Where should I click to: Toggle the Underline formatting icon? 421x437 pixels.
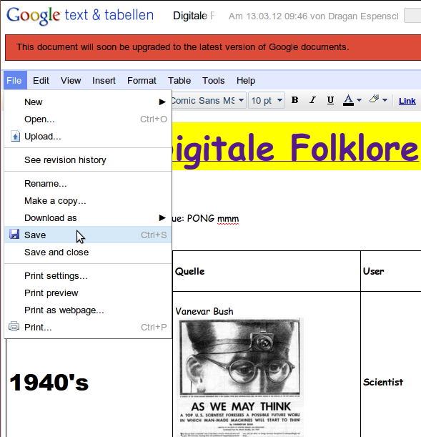330,100
